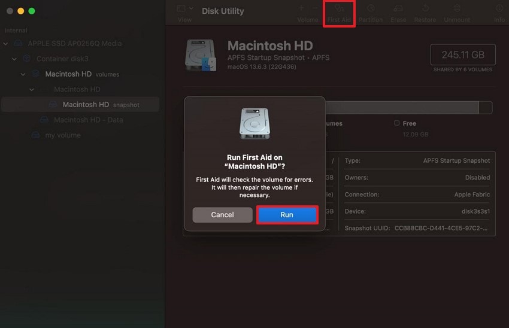Click the Run button in the dialog
The height and width of the screenshot is (328, 509).
click(x=287, y=215)
